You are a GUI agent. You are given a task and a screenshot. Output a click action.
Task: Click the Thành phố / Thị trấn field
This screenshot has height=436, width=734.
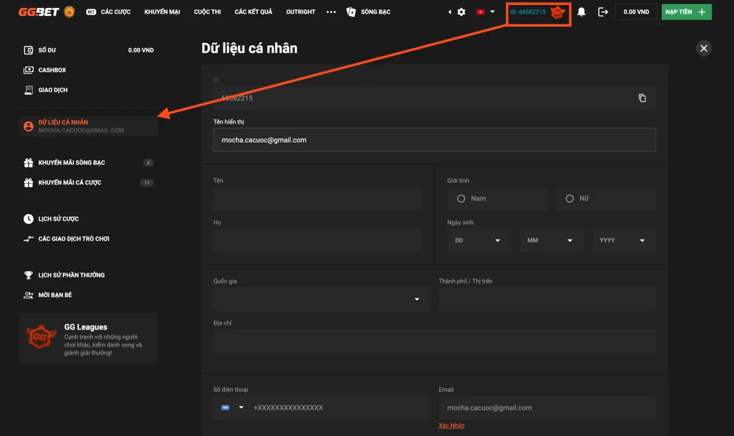coord(547,299)
